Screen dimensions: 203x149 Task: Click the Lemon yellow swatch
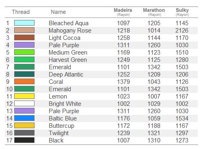pos(24,96)
